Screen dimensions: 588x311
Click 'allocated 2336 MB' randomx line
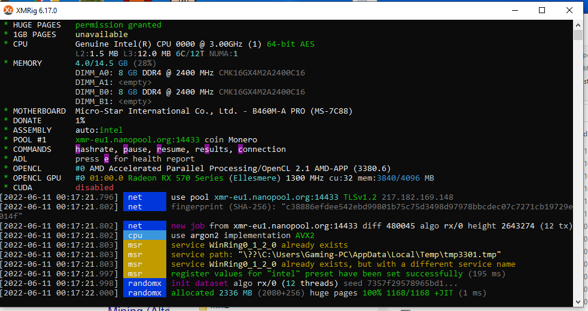coord(212,293)
